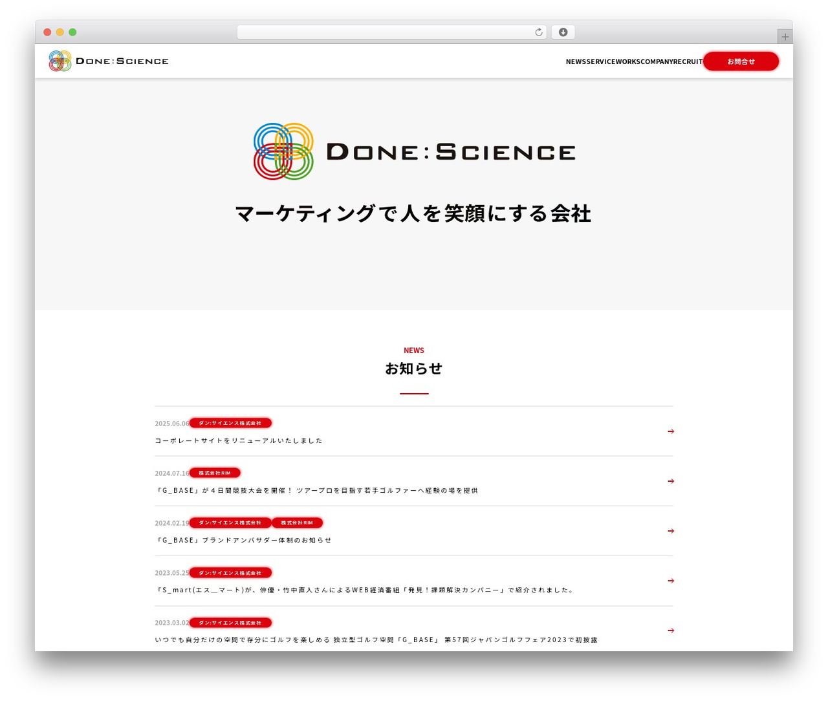Click the お知らせ section heading

coord(414,369)
